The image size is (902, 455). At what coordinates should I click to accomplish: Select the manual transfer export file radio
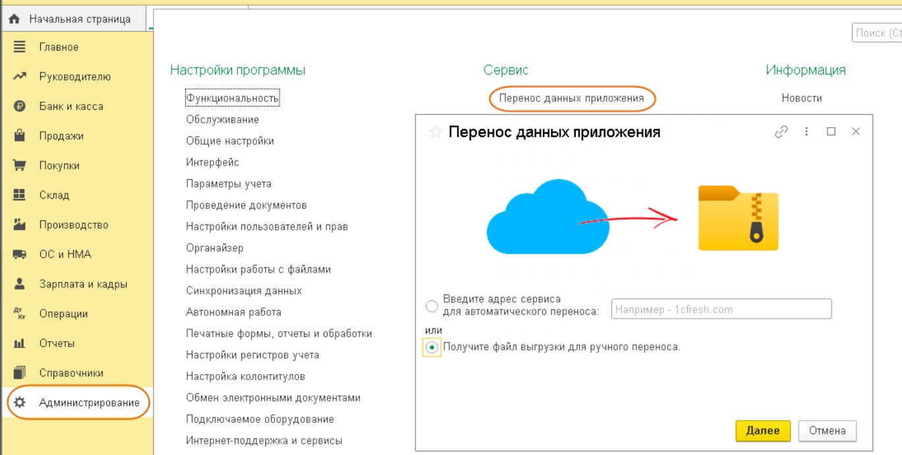tap(432, 347)
